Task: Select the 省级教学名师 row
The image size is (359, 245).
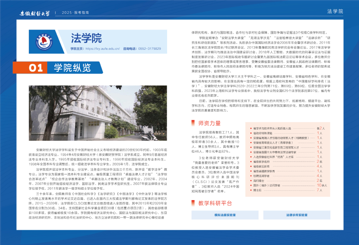Action: [x=286, y=162]
